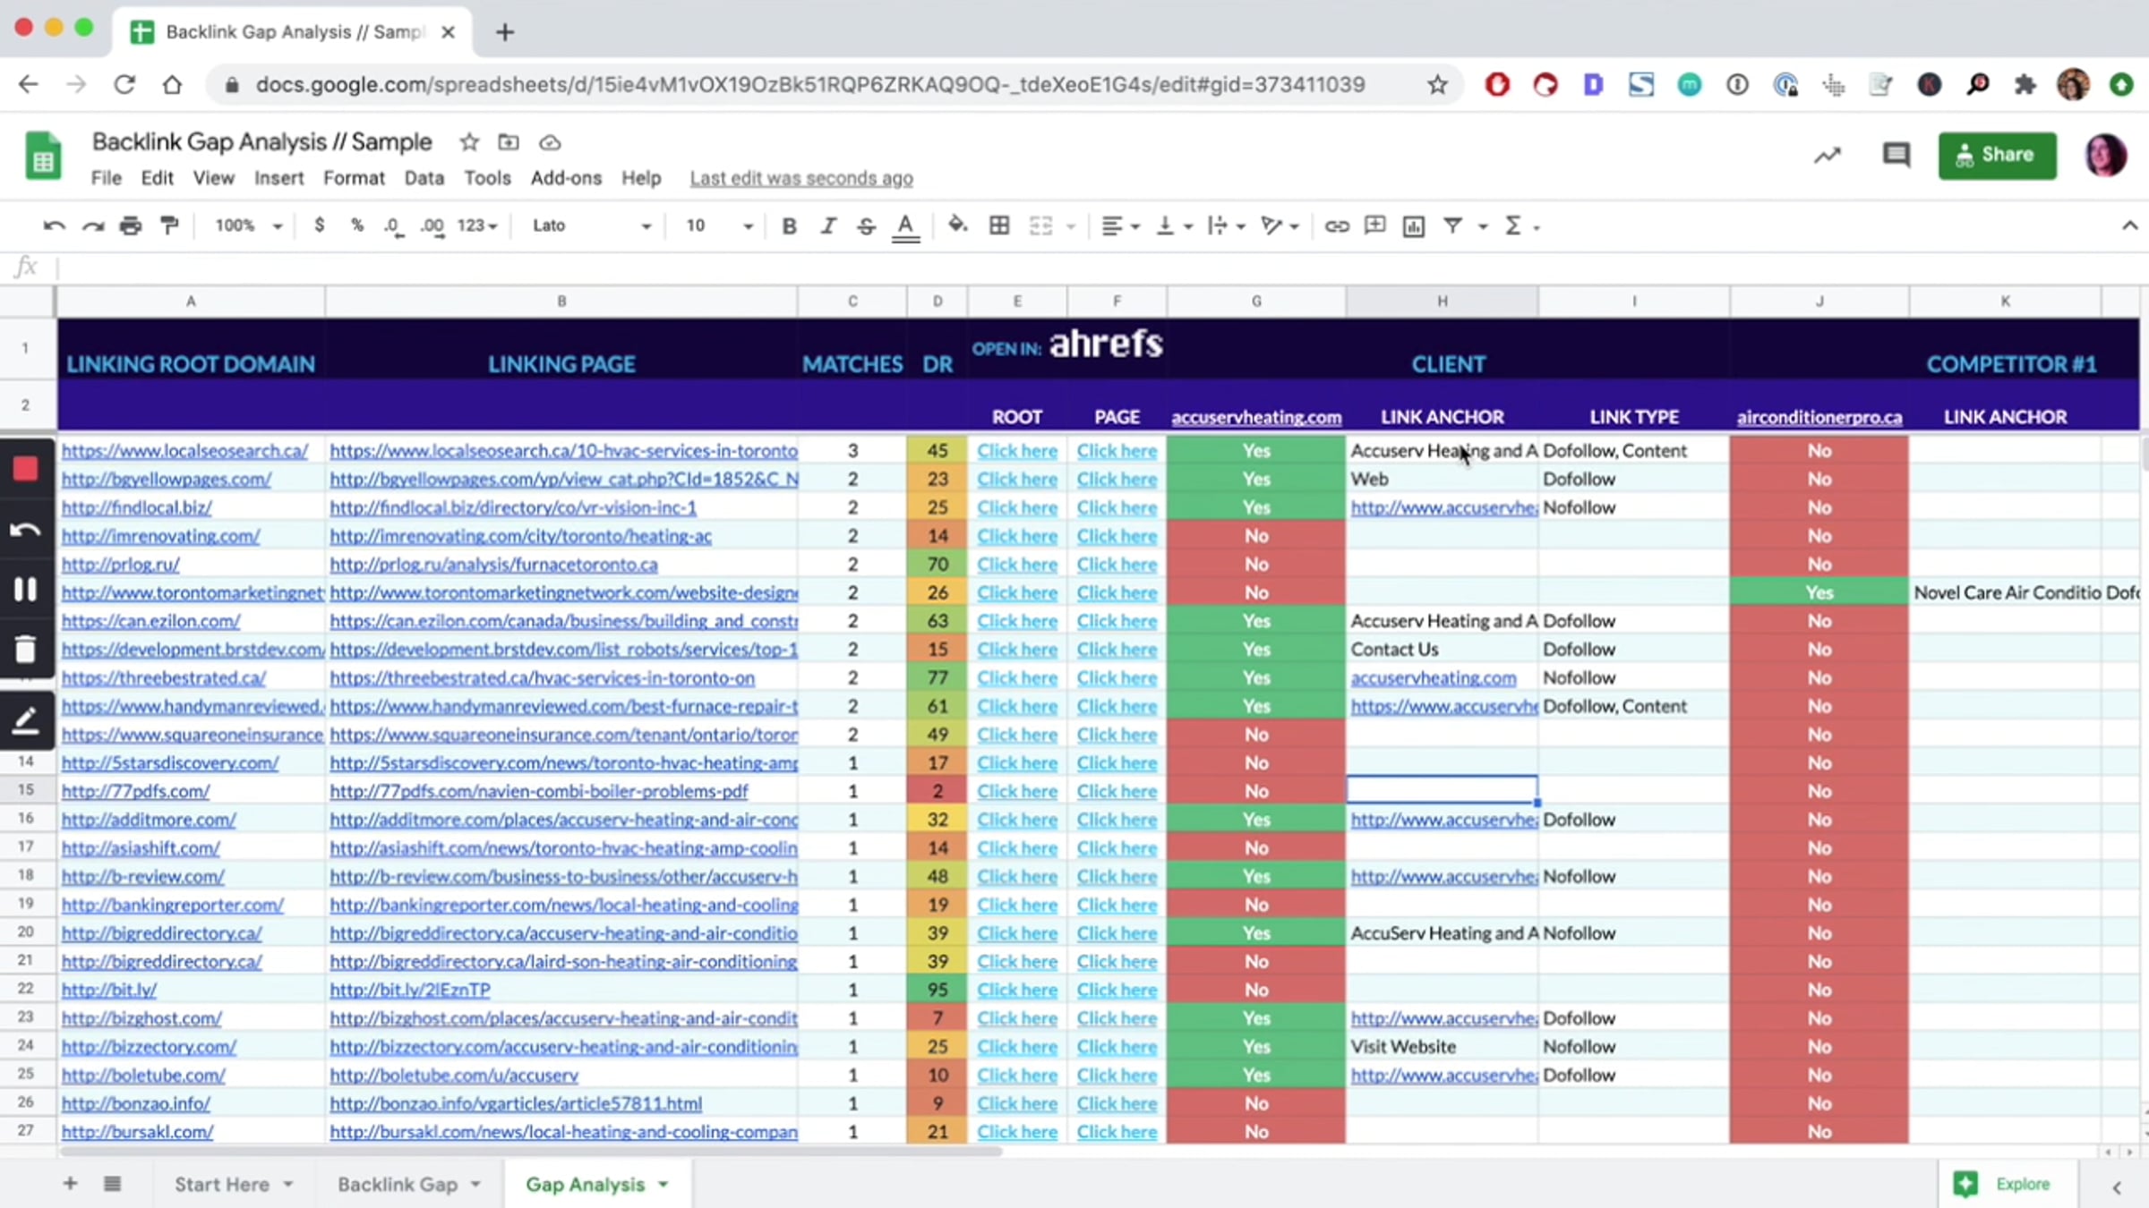Screen dimensions: 2149x1208
Task: Click the insert link icon
Action: point(1336,225)
